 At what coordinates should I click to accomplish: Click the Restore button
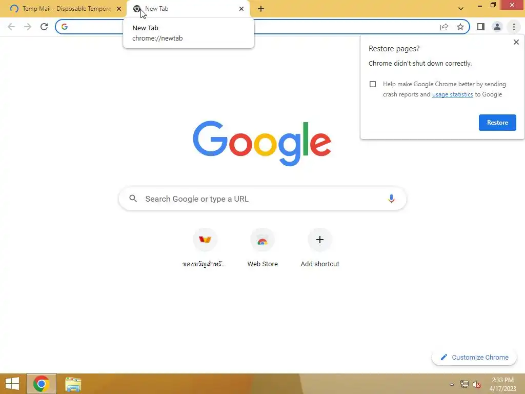pyautogui.click(x=497, y=123)
